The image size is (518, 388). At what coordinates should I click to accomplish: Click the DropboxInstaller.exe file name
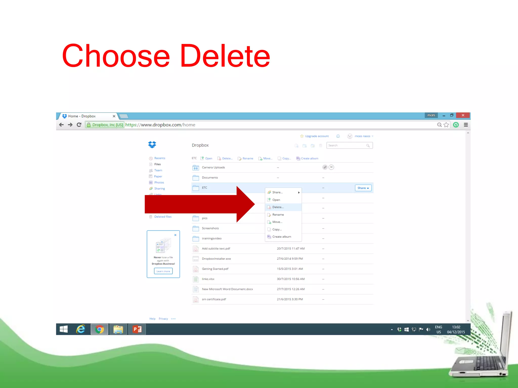click(217, 259)
